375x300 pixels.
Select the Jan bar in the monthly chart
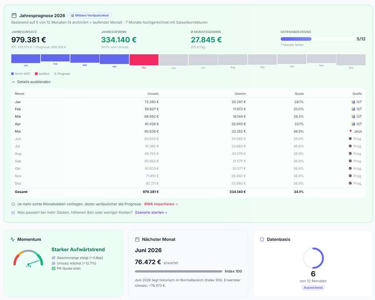[25, 59]
